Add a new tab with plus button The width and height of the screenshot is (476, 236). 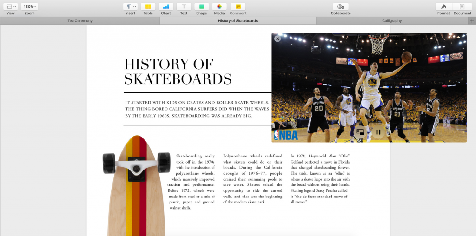472,21
